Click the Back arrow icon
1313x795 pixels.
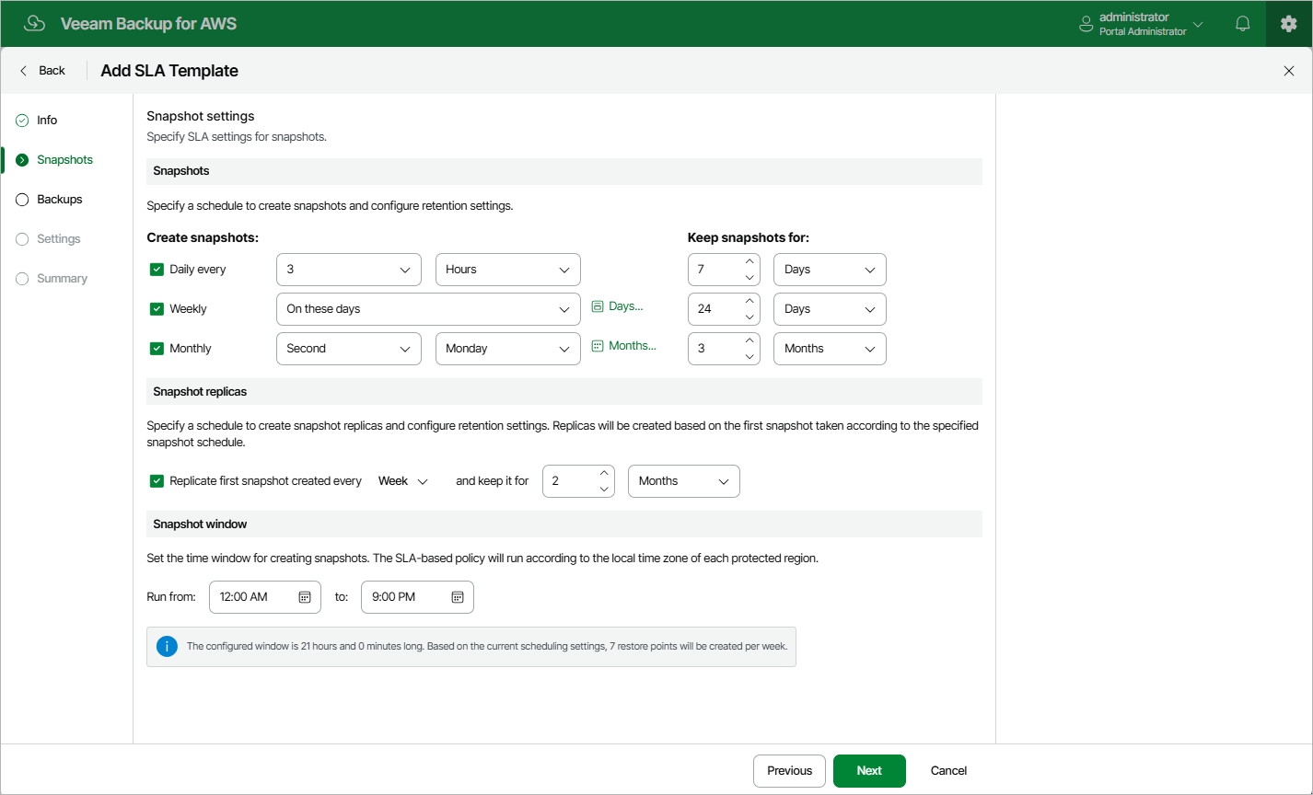point(24,71)
